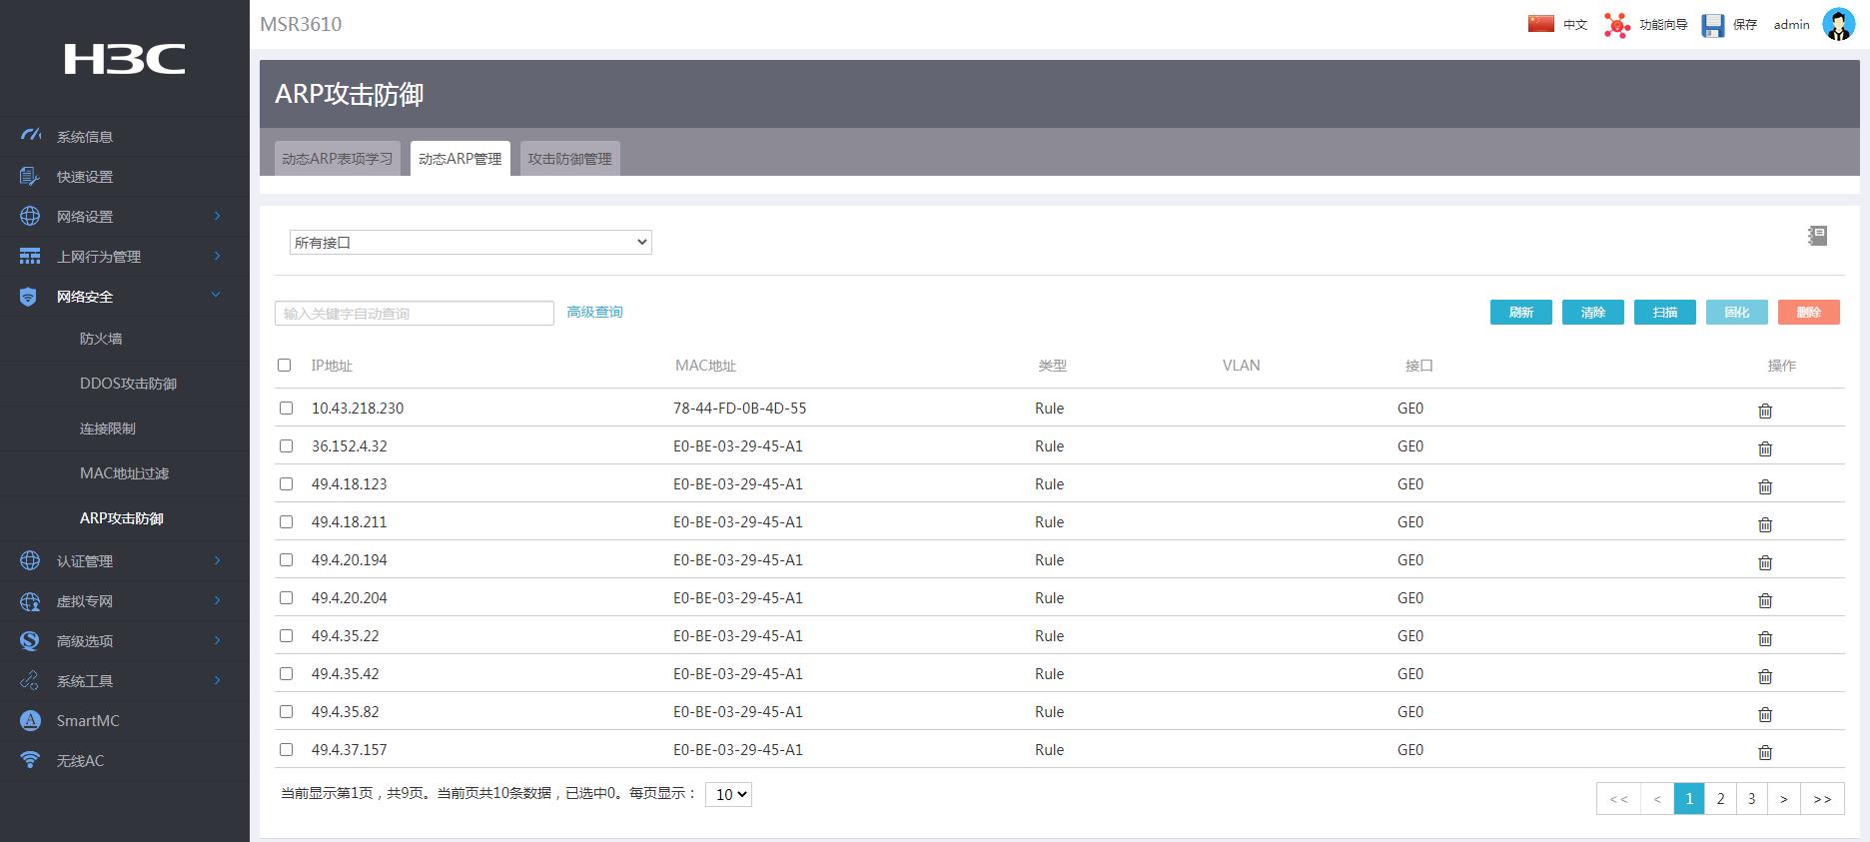Viewport: 1870px width, 842px height.
Task: Click the 刷新 refresh button
Action: 1521,312
